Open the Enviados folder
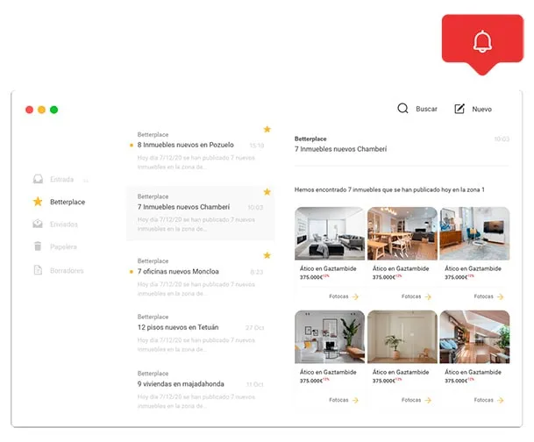 [64, 224]
